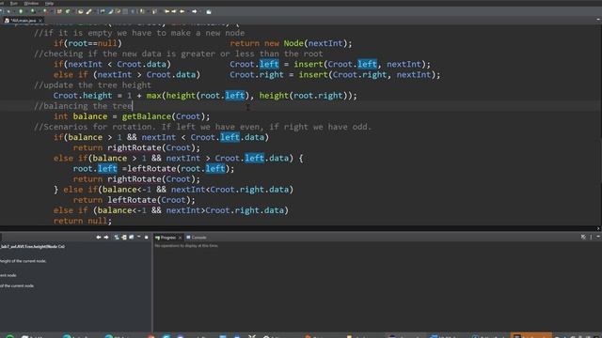Screen dimensions: 602x338
Task: Open the Progress view kebab menu
Action: pyautogui.click(x=591, y=238)
